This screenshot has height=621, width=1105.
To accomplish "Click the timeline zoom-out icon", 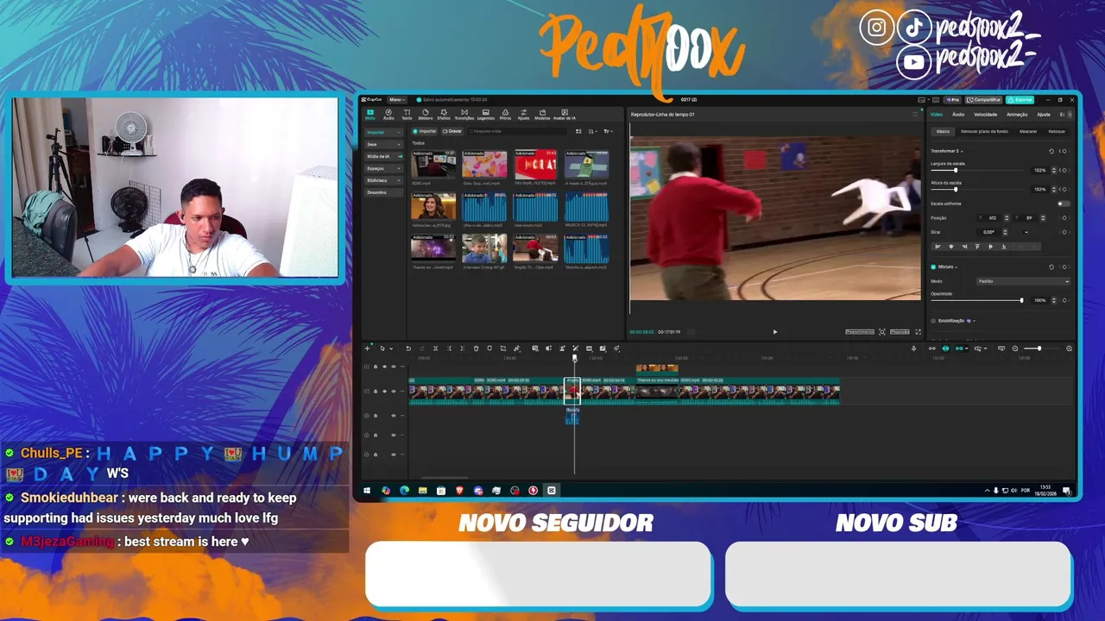I will [1015, 348].
